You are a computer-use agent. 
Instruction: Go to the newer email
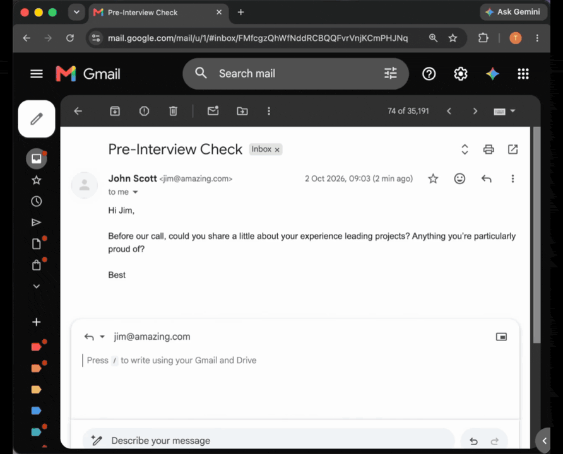[449, 111]
